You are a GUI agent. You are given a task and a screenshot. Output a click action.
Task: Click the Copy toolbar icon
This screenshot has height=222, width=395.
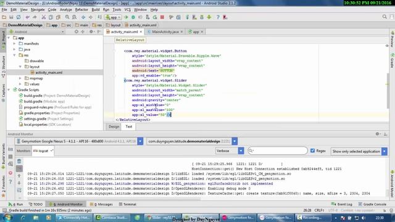[51, 17]
